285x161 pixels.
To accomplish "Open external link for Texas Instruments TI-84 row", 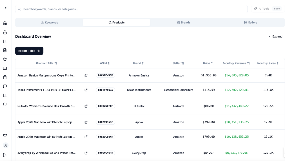I will 86,90.
